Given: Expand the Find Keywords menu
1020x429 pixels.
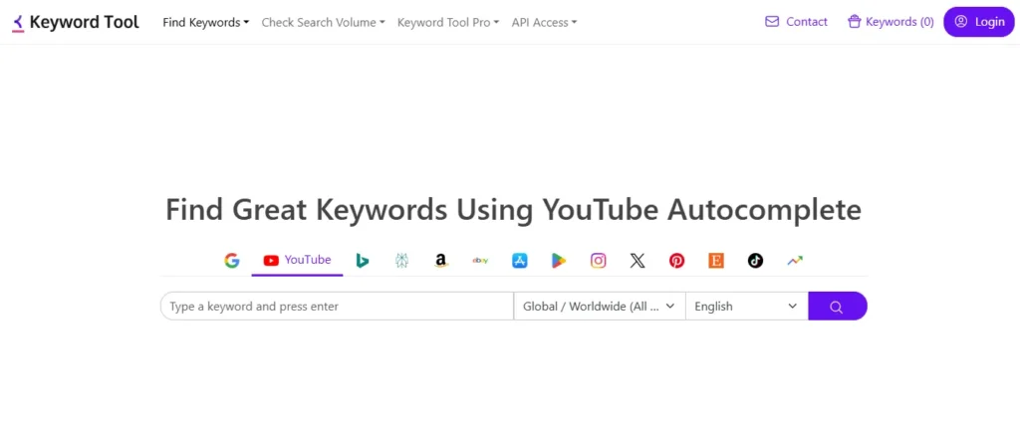Looking at the screenshot, I should (x=205, y=22).
